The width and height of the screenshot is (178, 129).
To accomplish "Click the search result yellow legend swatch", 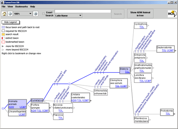I will point(3,34).
